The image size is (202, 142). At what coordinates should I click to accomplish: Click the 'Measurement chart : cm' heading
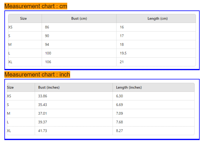click(36, 6)
